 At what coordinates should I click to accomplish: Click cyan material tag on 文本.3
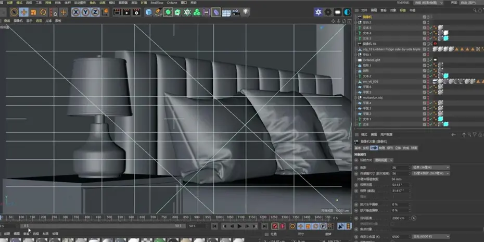click(x=445, y=39)
